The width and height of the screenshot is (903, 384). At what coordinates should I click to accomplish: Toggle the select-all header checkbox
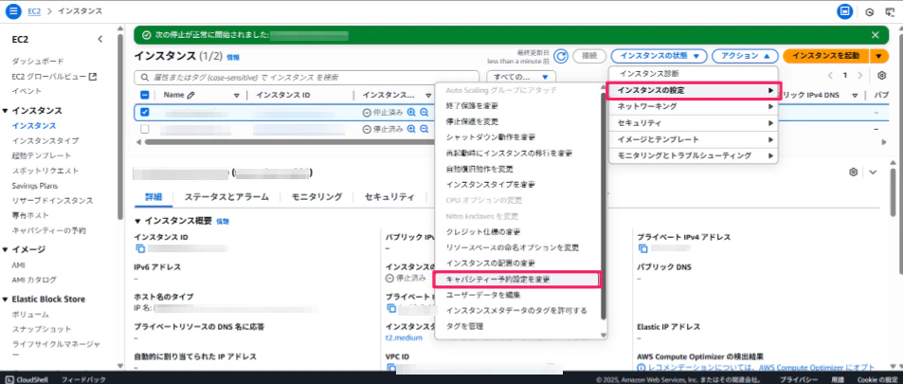pos(145,95)
